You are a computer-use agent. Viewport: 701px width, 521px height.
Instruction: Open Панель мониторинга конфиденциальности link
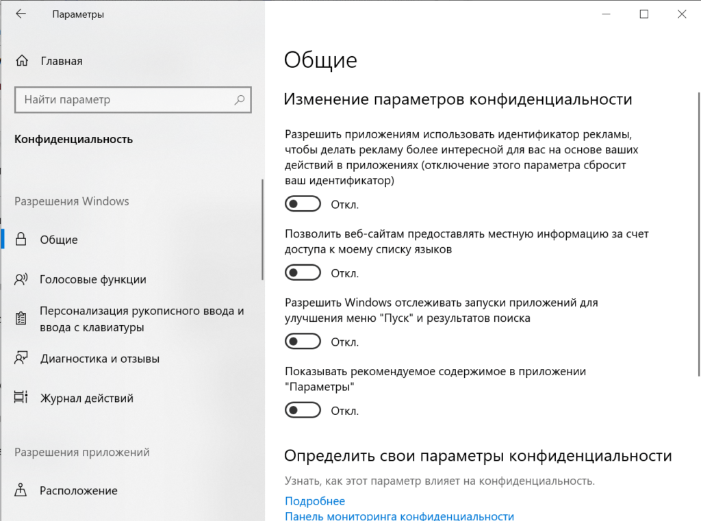399,516
